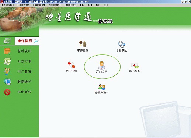
Task: Open the 【用户管理】 menu
Action: coord(39,5)
